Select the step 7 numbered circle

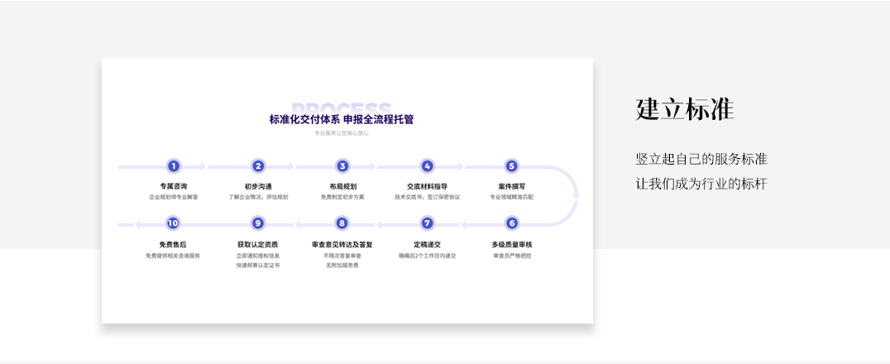click(427, 223)
